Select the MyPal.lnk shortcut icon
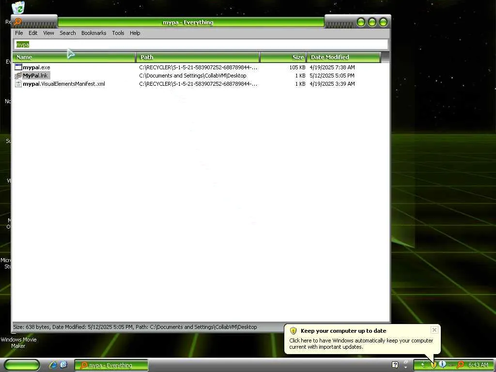The image size is (496, 372). (18, 76)
